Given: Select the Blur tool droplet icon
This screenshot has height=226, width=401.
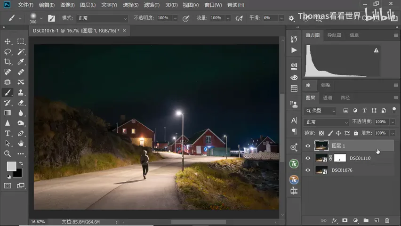Looking at the screenshot, I should [x=21, y=113].
